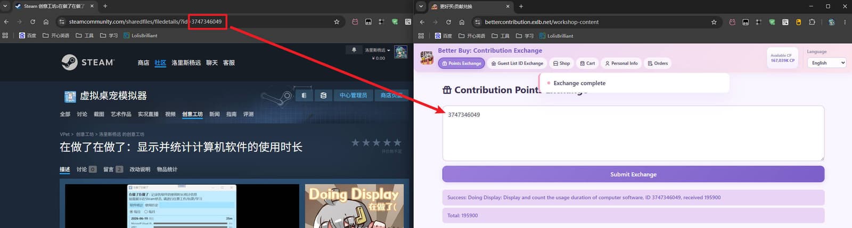This screenshot has height=228, width=852.
Task: Bookmark the bettercontribution page with star
Action: point(714,22)
